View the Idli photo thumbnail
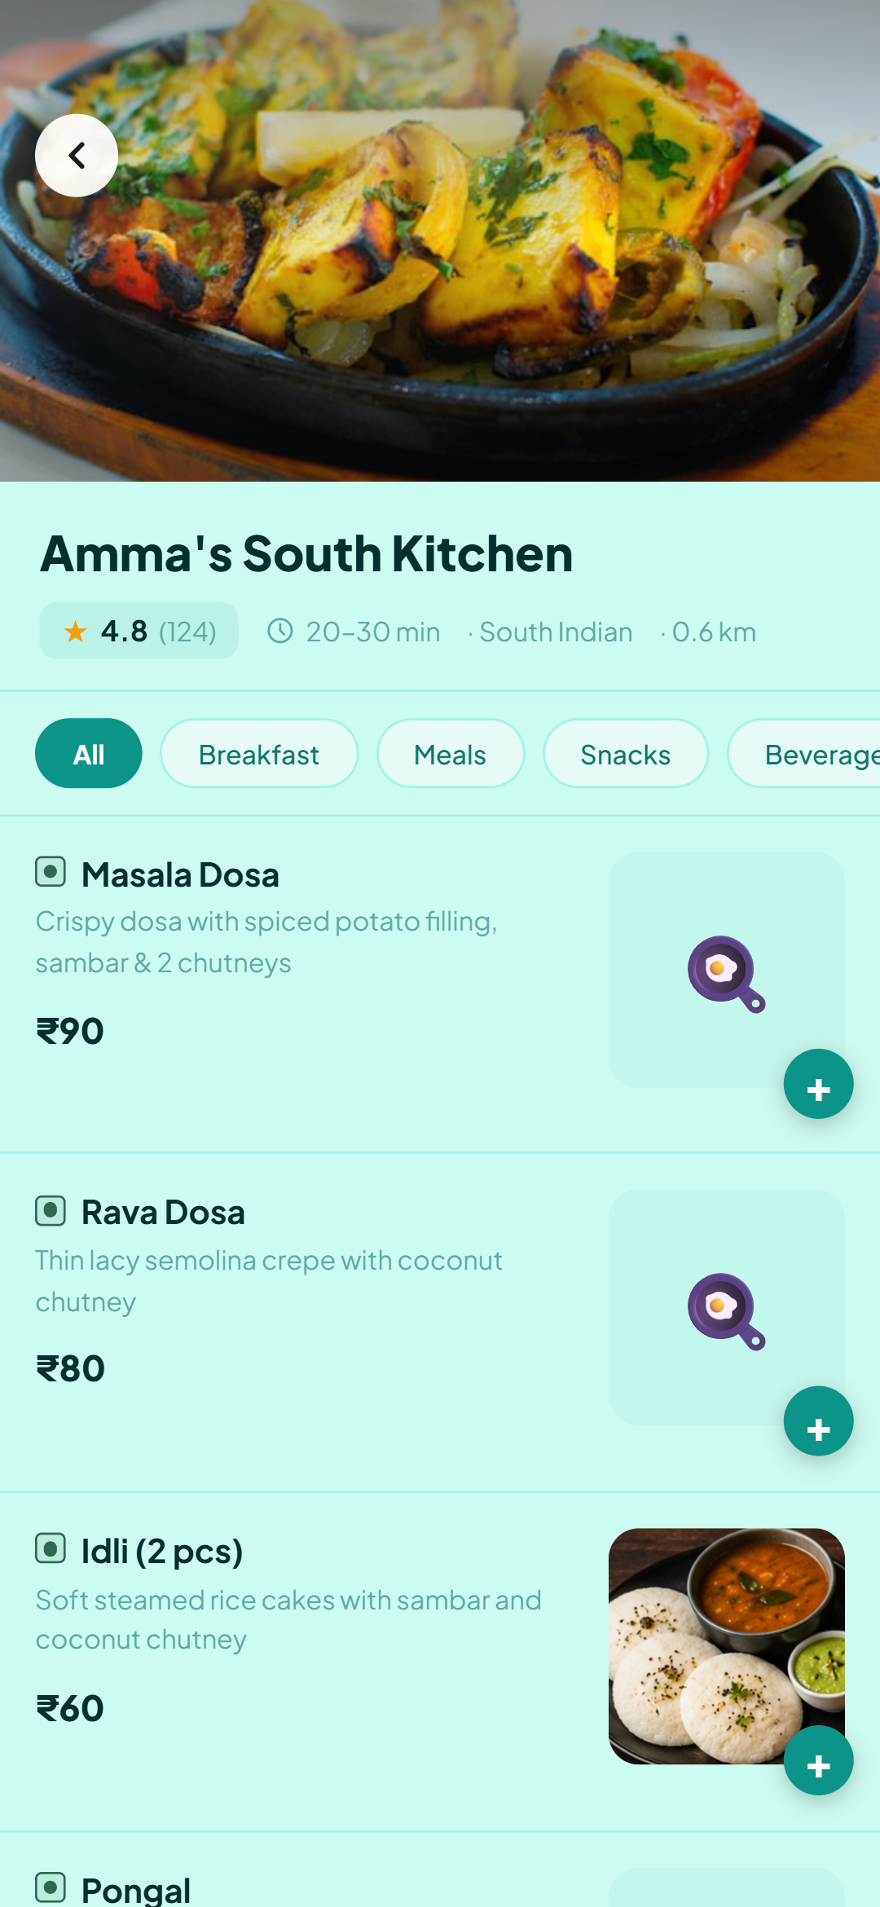 [727, 1646]
